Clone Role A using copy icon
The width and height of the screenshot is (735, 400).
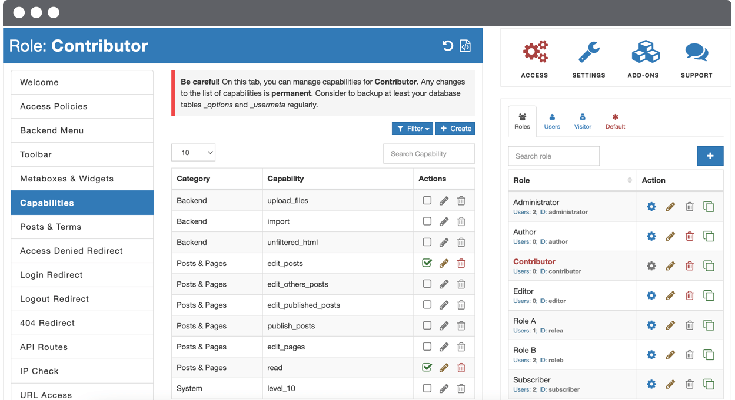[x=709, y=325]
